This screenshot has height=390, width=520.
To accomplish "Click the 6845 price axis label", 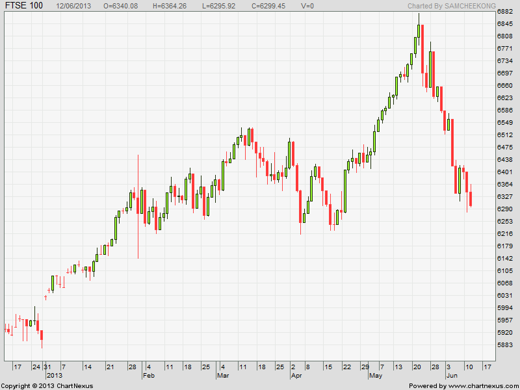I will (x=505, y=24).
